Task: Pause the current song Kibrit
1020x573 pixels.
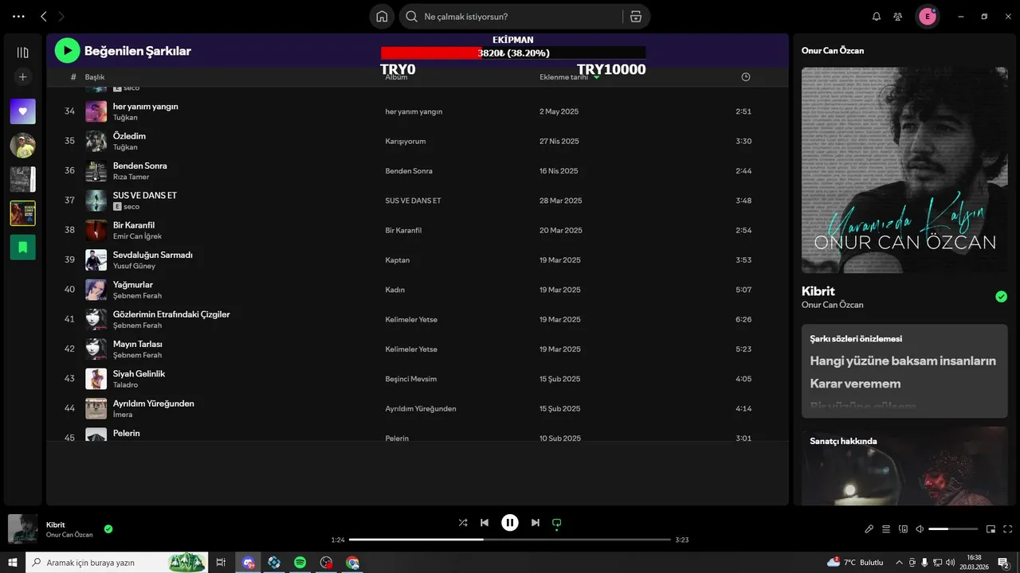Action: click(x=510, y=523)
